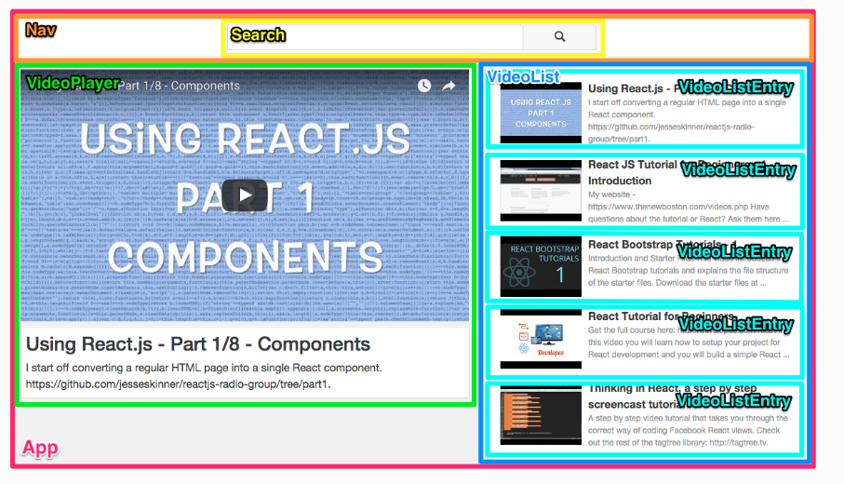Viewport: 844px width, 484px height.
Task: Open the React Bootstrap Tutorials thumbnail
Action: click(541, 266)
